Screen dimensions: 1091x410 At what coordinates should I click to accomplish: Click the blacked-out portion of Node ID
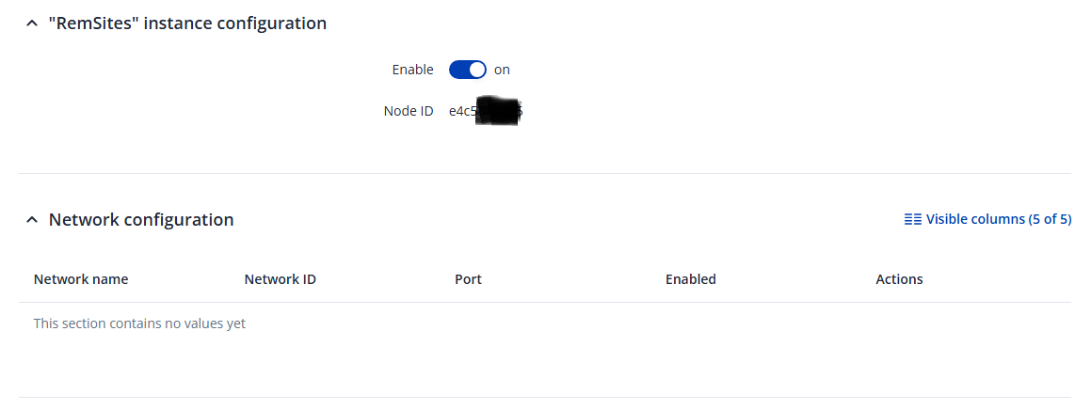click(x=499, y=112)
